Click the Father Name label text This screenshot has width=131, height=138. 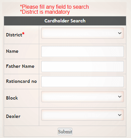(20, 66)
